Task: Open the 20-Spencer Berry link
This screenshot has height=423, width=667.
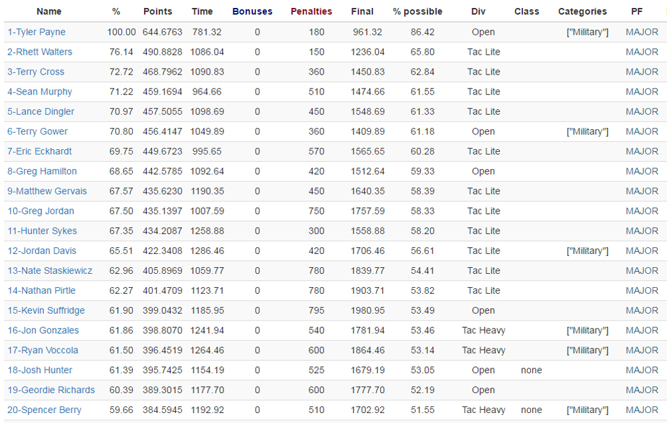Action: pos(44,410)
